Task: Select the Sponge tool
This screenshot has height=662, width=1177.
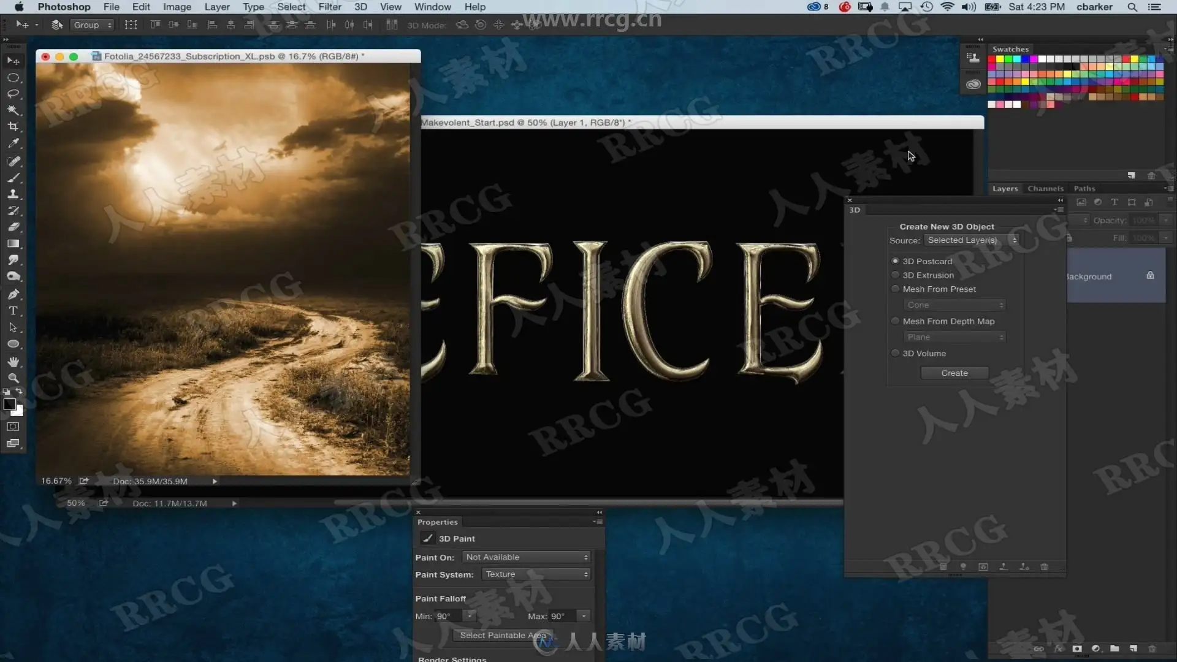Action: click(x=13, y=276)
